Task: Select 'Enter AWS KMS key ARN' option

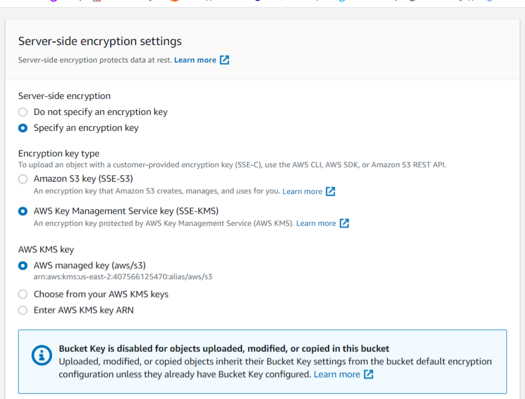Action: (23, 310)
